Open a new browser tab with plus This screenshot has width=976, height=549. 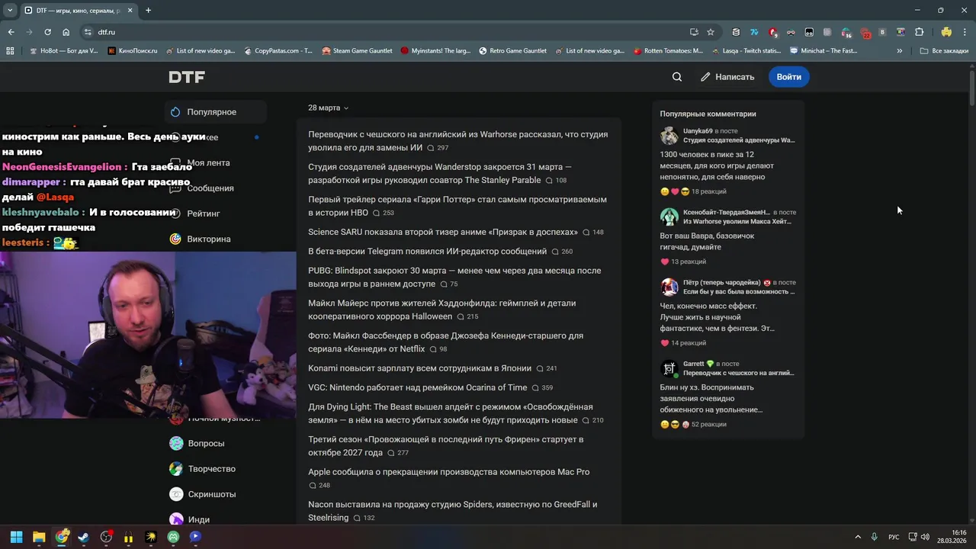(x=148, y=11)
